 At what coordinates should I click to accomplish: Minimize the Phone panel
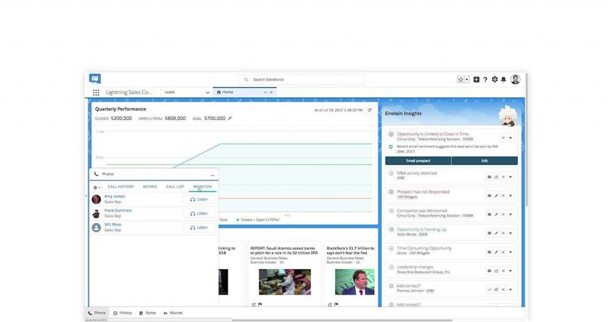(212, 174)
